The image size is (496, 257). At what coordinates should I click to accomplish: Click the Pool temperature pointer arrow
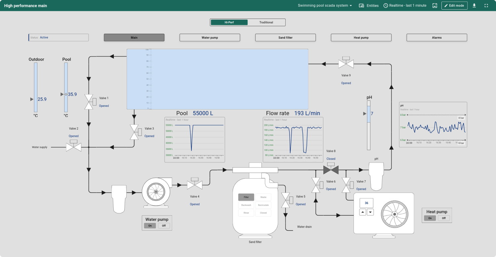(62, 94)
